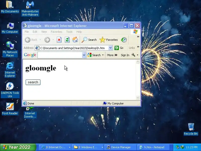Click the Windows flag throbber icon
This screenshot has width=201, height=151.
[x=135, y=32]
